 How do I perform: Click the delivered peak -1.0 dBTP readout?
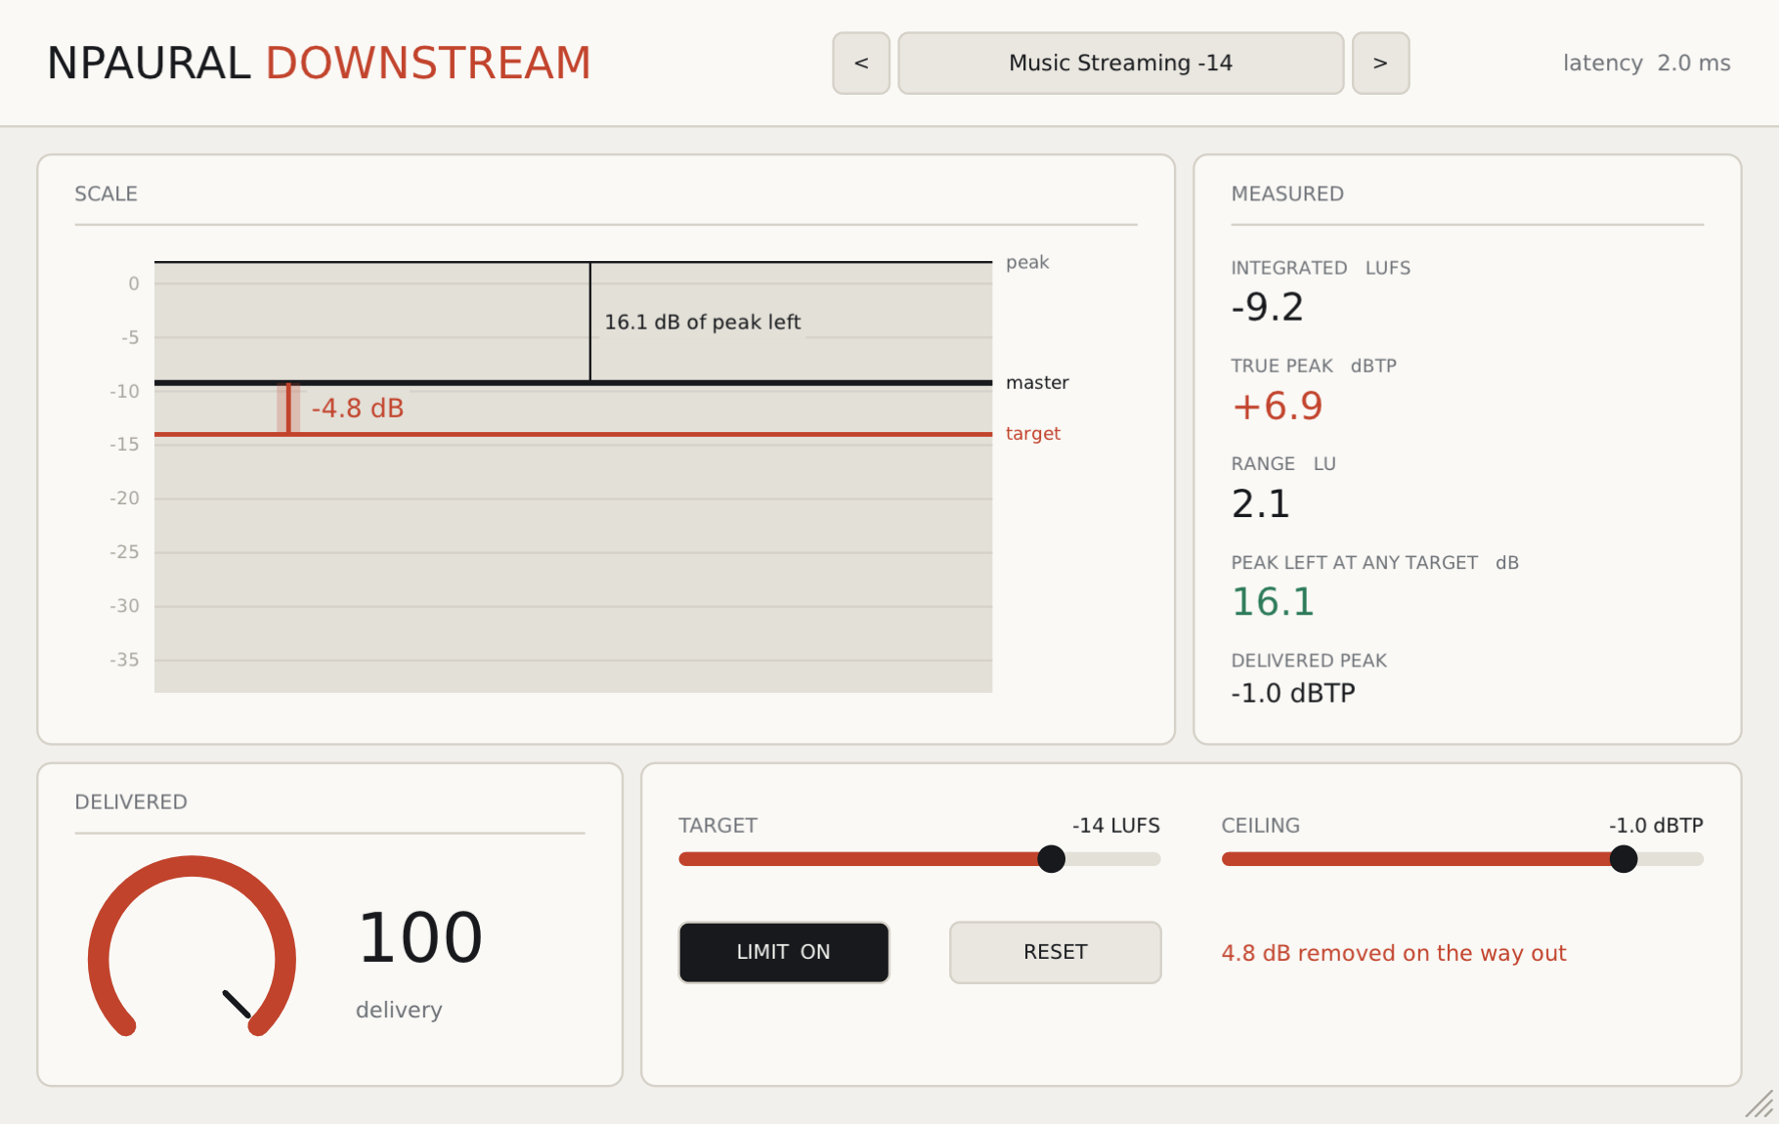[x=1293, y=693]
